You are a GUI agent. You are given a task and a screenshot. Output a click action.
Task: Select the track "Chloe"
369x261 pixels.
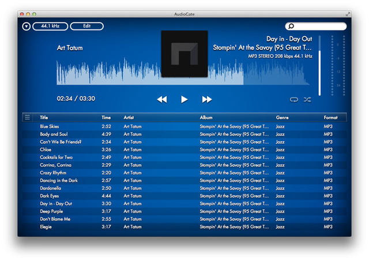[184, 150]
